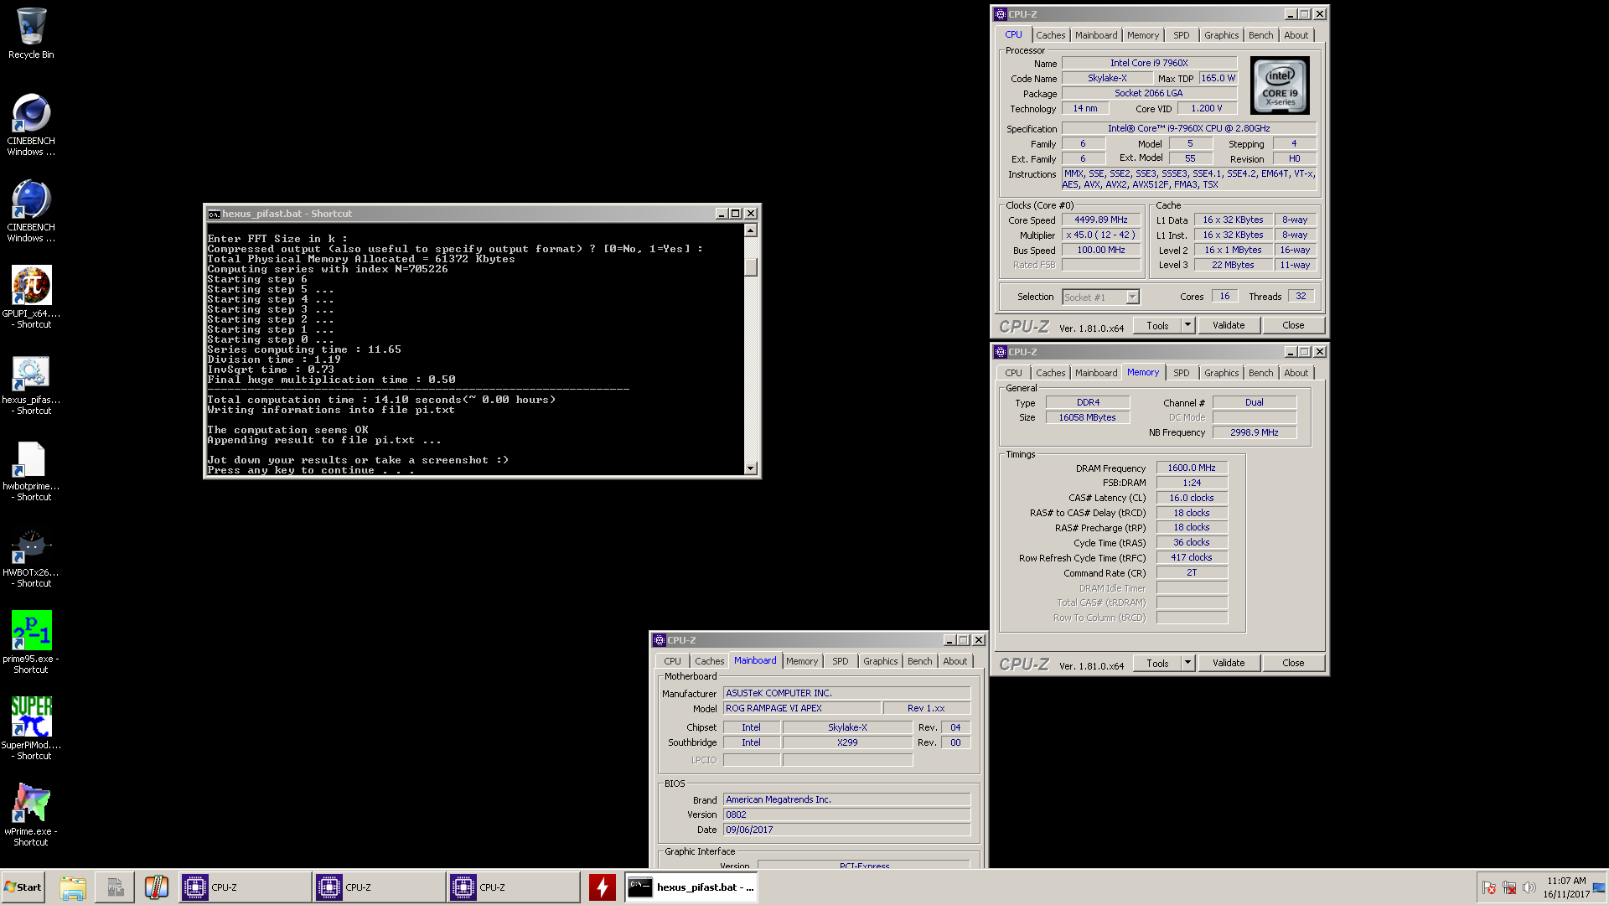Click the show desktop tray icon
Screen dimensions: 1609x905
point(1599,887)
